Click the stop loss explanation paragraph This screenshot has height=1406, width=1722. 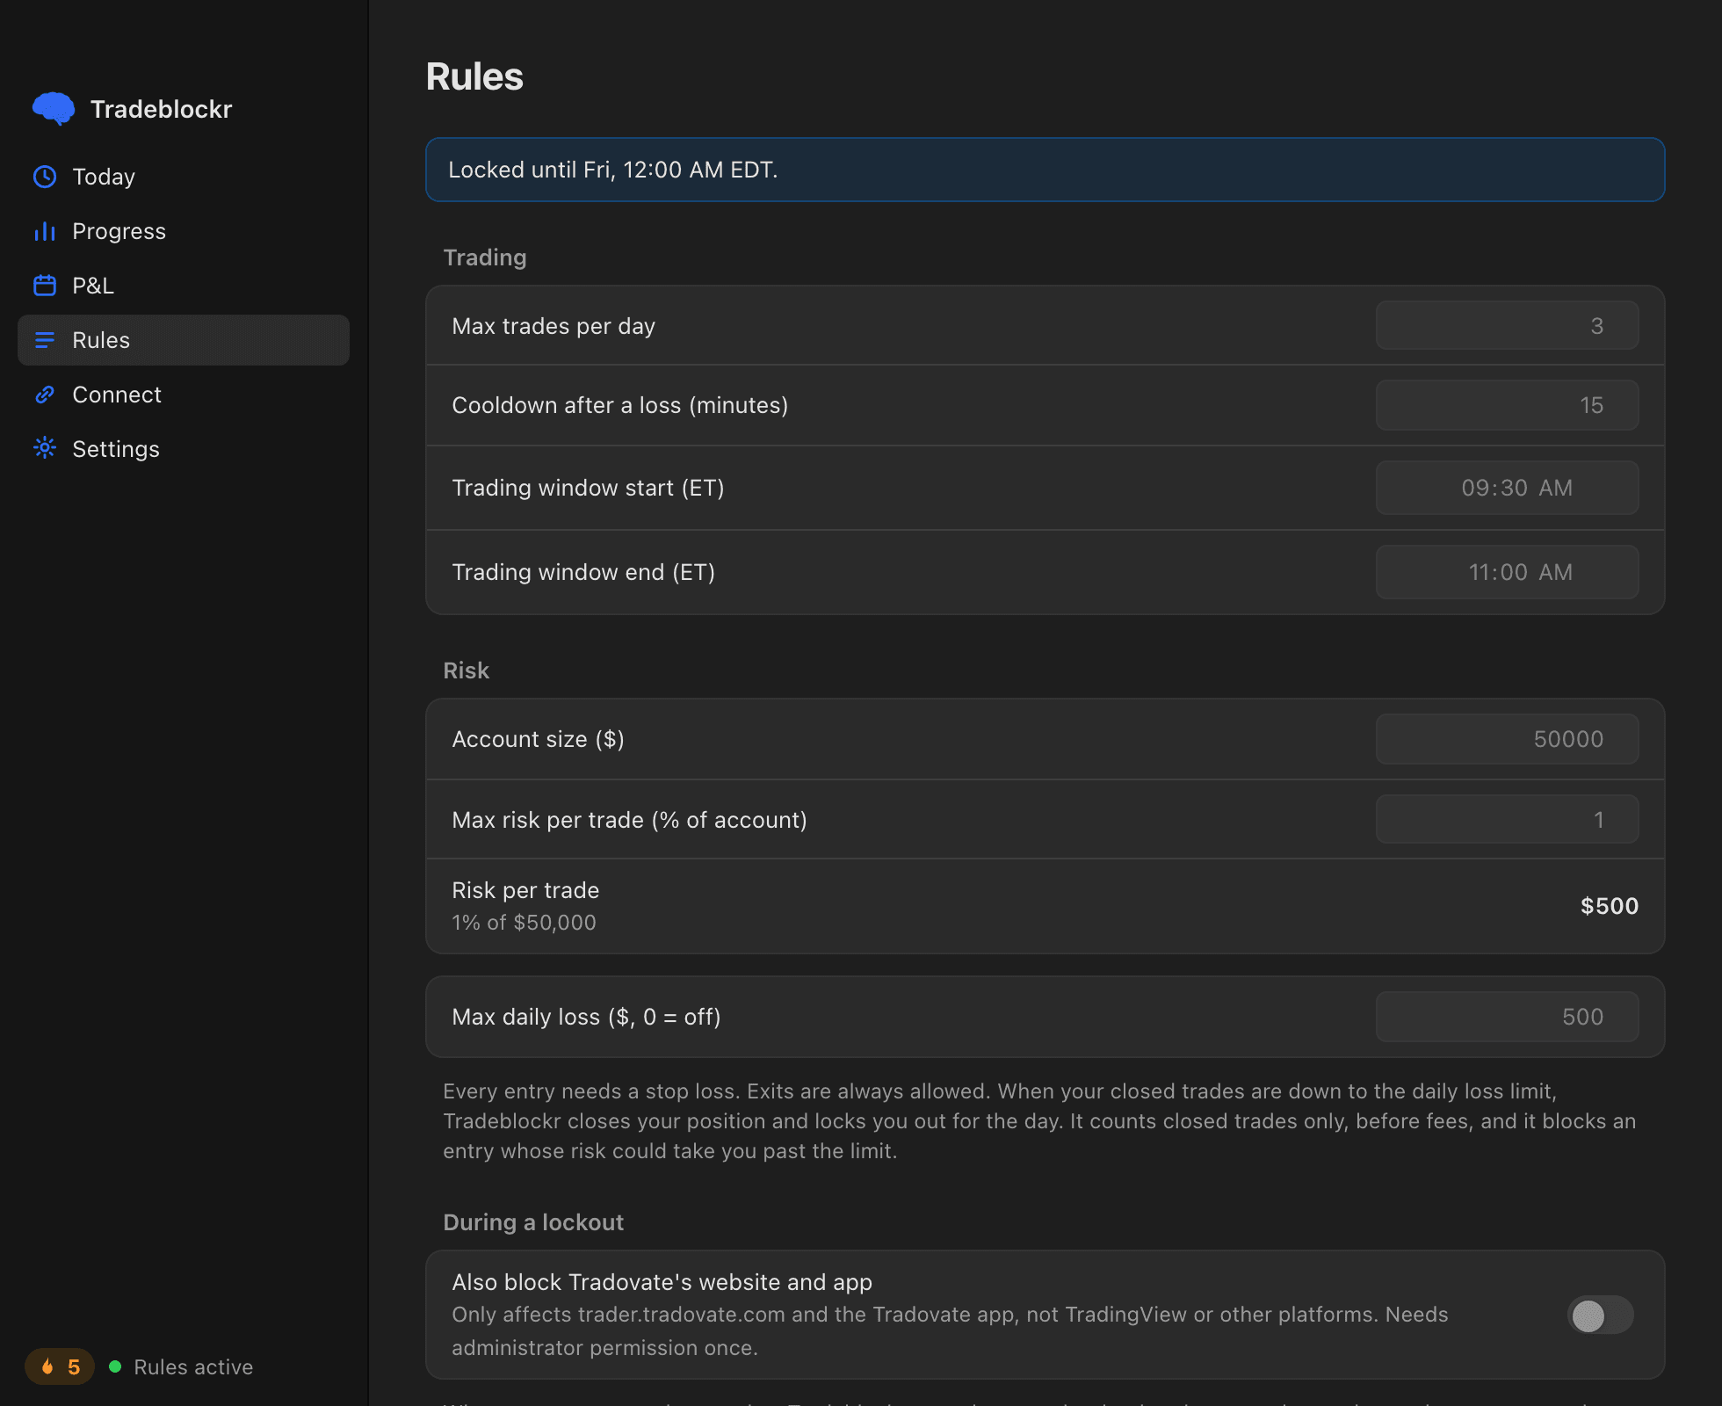pos(1039,1121)
